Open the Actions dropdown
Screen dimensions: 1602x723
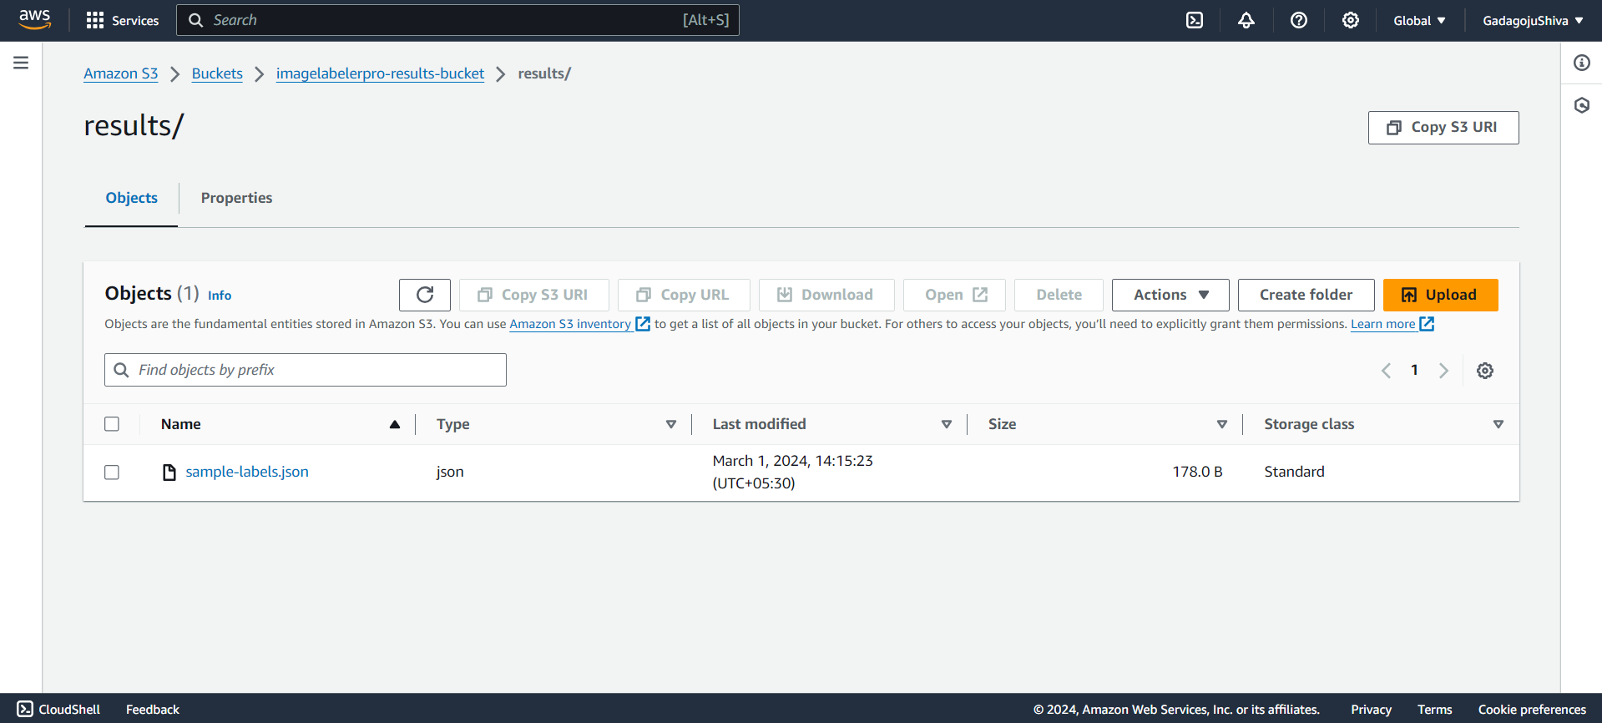click(1170, 295)
